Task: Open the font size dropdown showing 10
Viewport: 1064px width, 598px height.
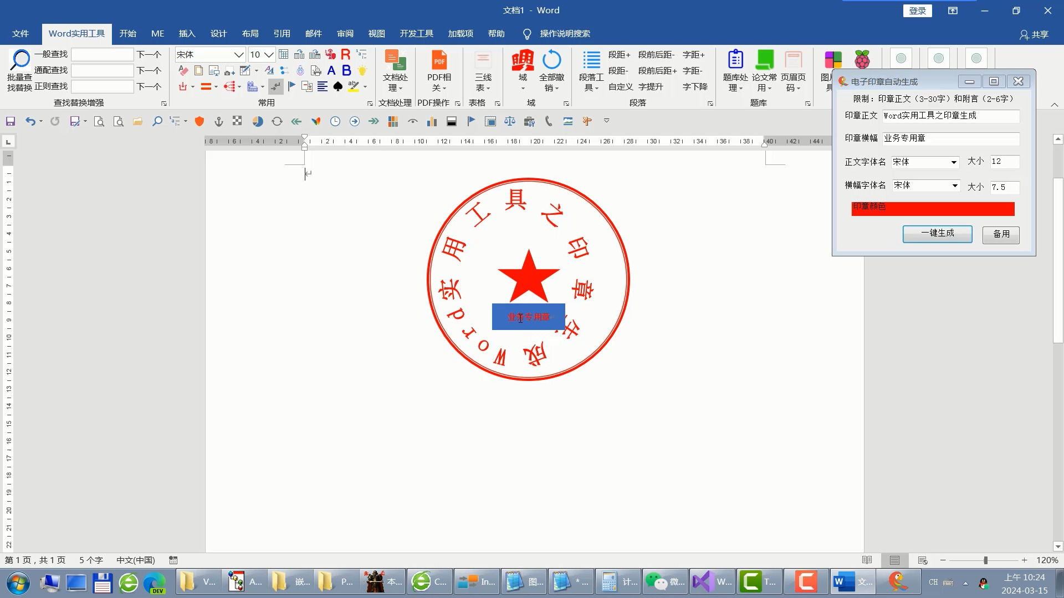Action: [x=270, y=54]
